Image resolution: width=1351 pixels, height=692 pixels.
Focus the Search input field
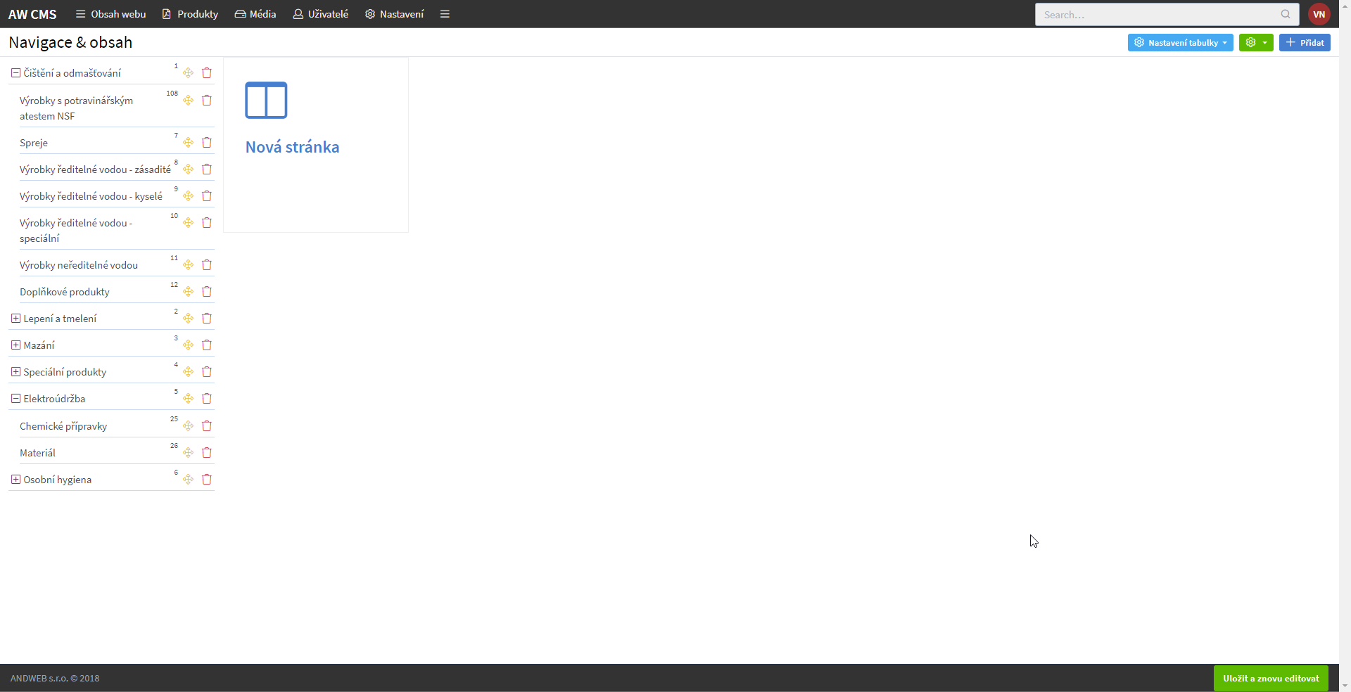click(x=1167, y=14)
